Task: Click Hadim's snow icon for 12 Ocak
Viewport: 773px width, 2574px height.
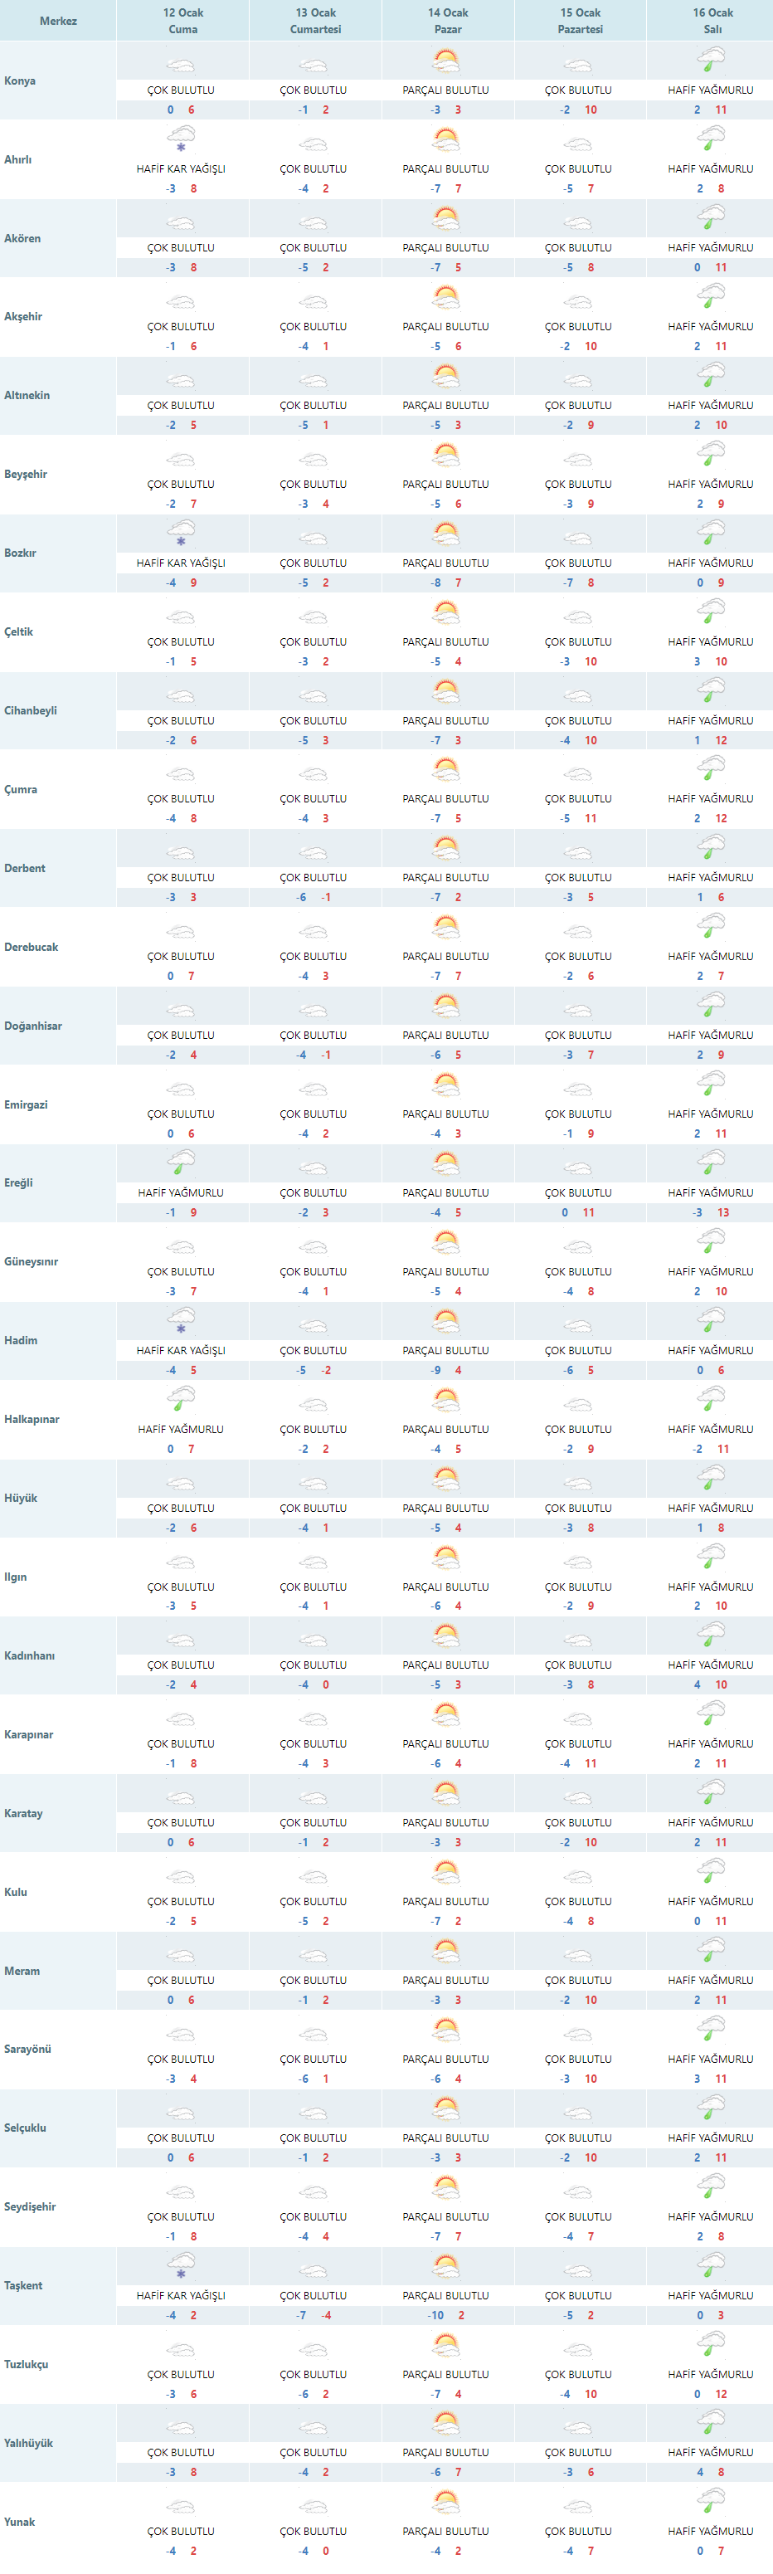Action: click(181, 1321)
